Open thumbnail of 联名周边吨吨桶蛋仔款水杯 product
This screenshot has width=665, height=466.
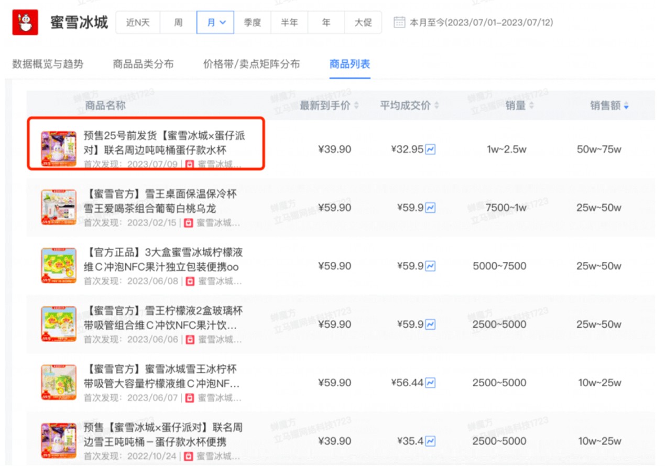pos(59,149)
